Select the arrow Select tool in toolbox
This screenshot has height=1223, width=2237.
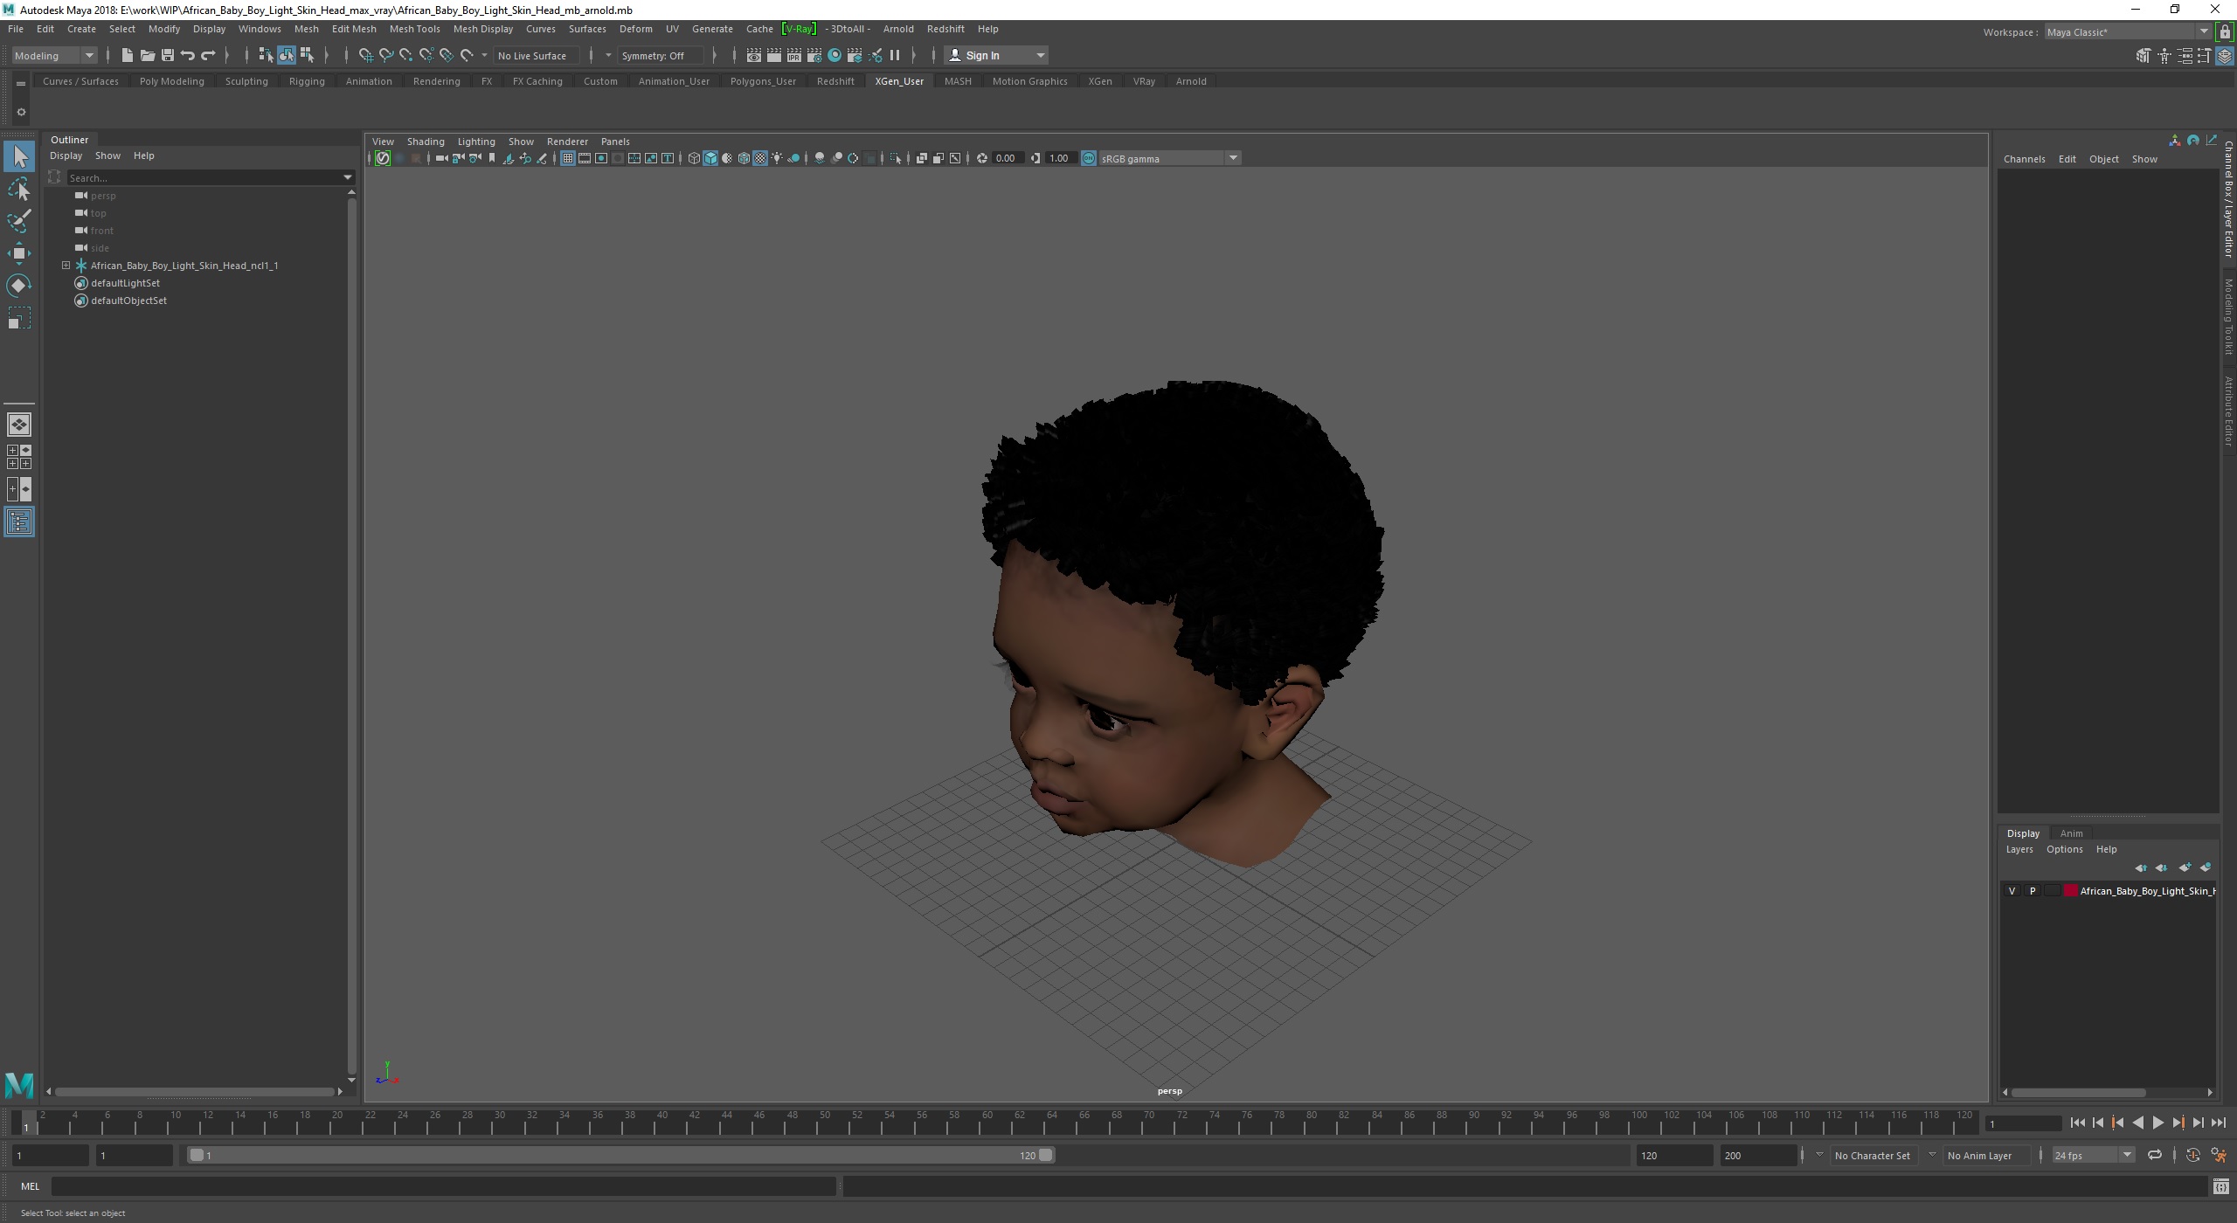[19, 157]
